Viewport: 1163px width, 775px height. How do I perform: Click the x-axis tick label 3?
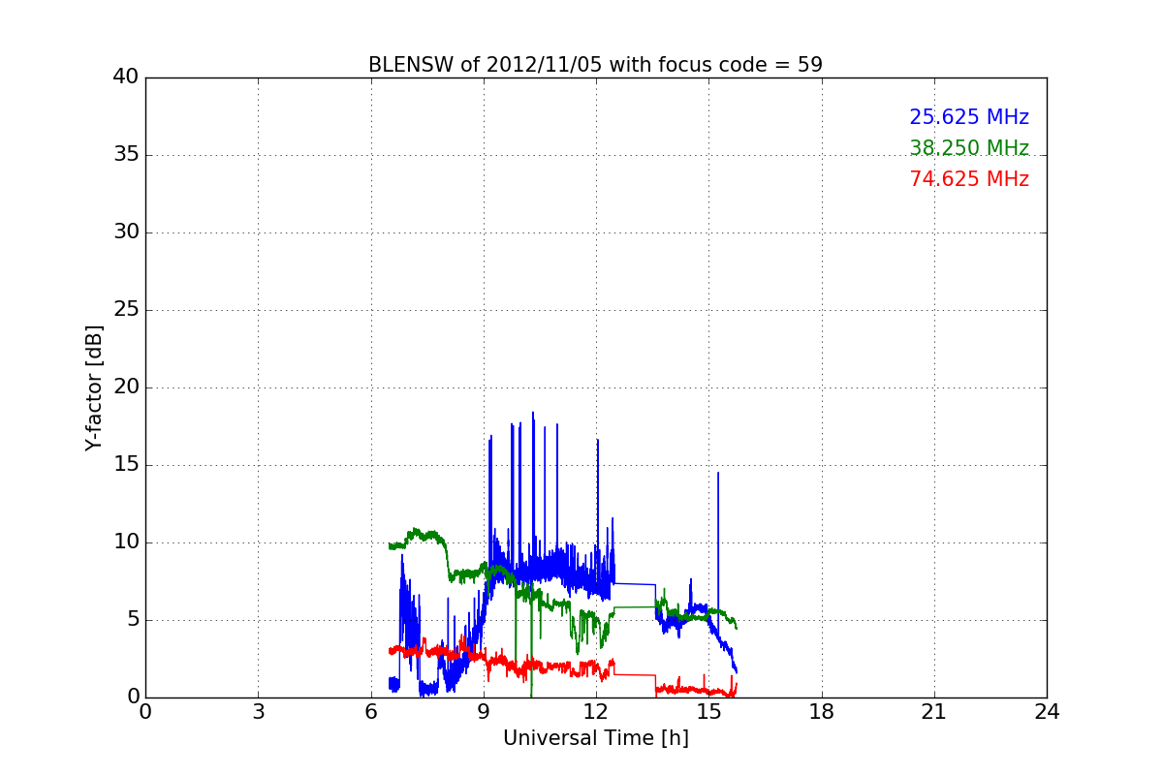tap(258, 712)
